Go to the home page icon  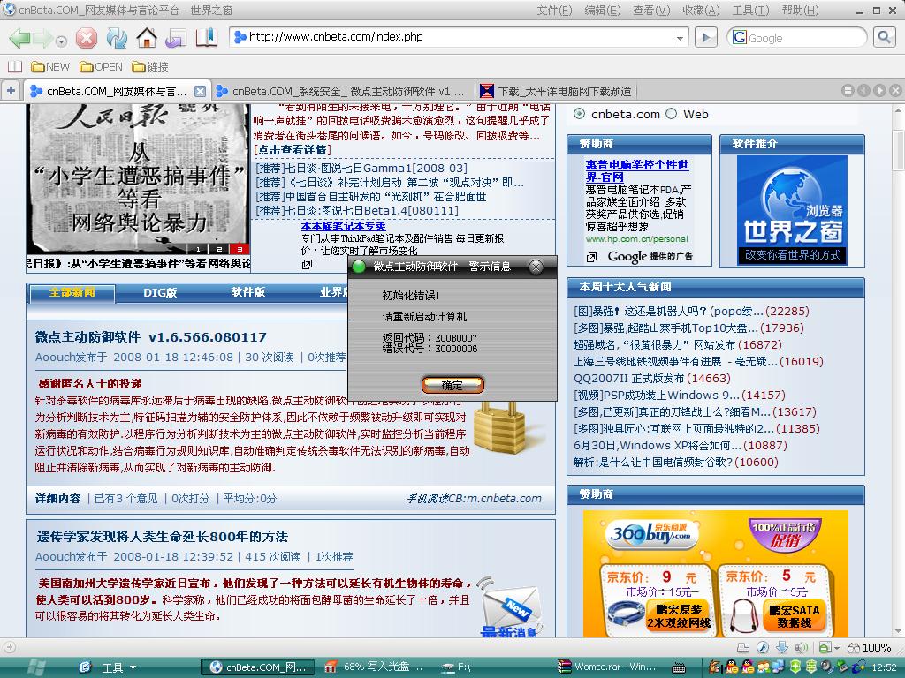[147, 38]
